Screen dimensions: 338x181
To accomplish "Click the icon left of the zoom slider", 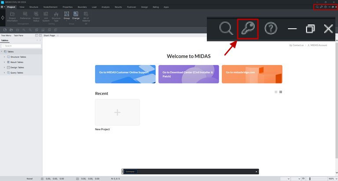I will [x=304, y=179].
